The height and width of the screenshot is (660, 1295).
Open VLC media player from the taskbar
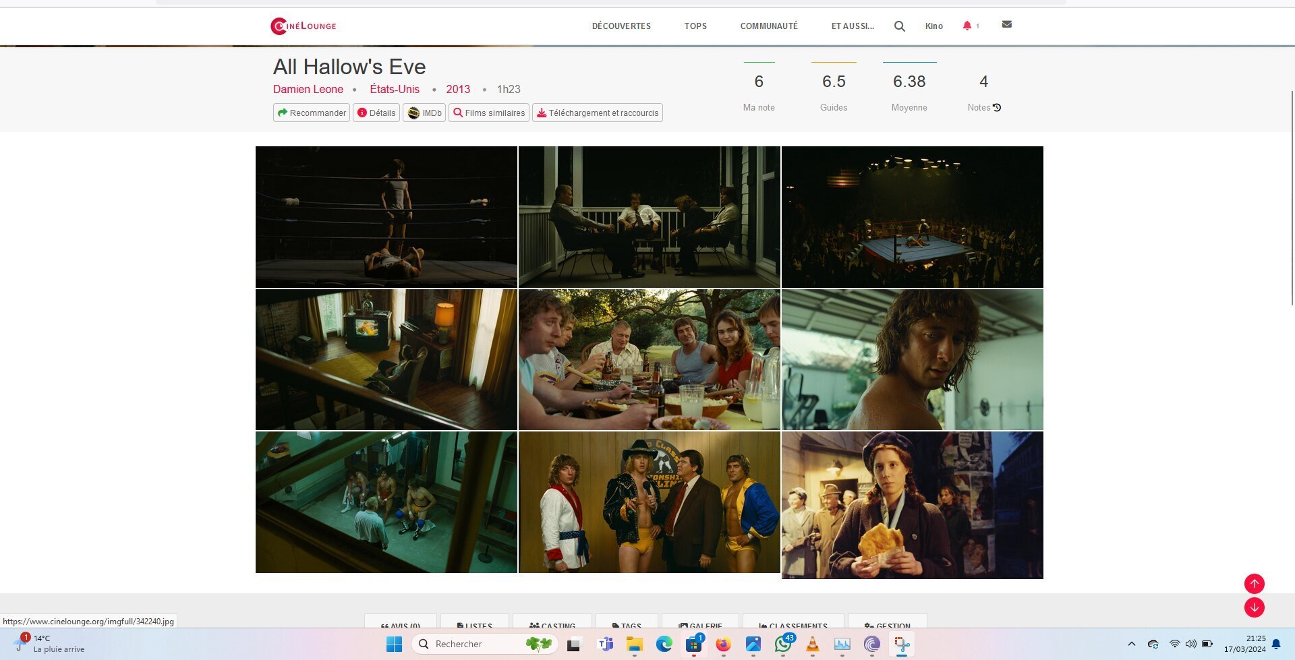click(812, 644)
